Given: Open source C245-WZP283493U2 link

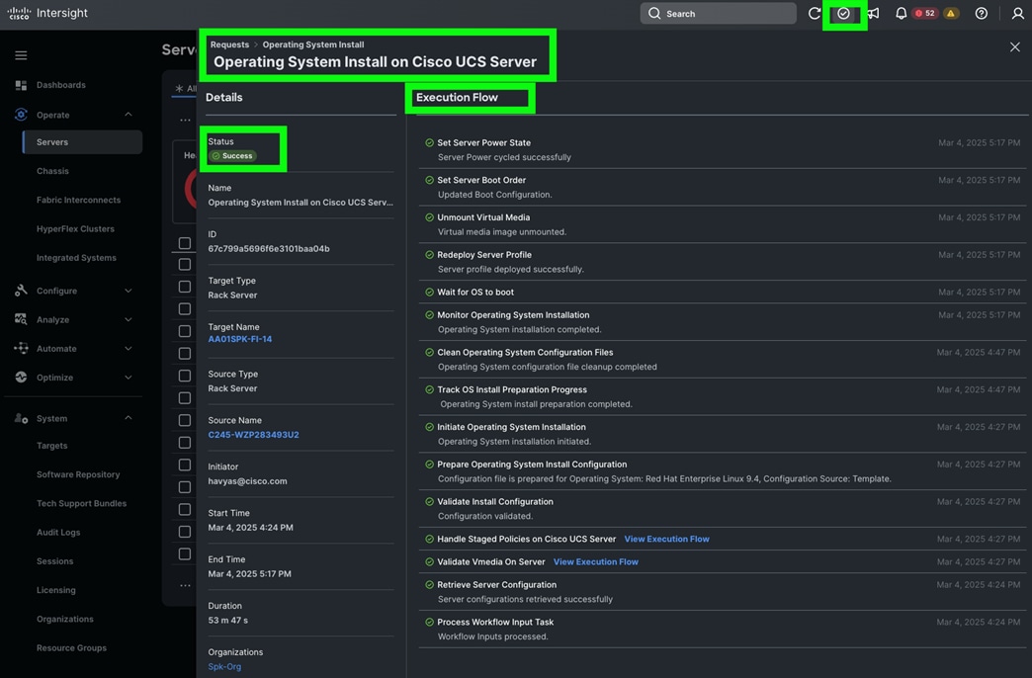Looking at the screenshot, I should [x=253, y=435].
